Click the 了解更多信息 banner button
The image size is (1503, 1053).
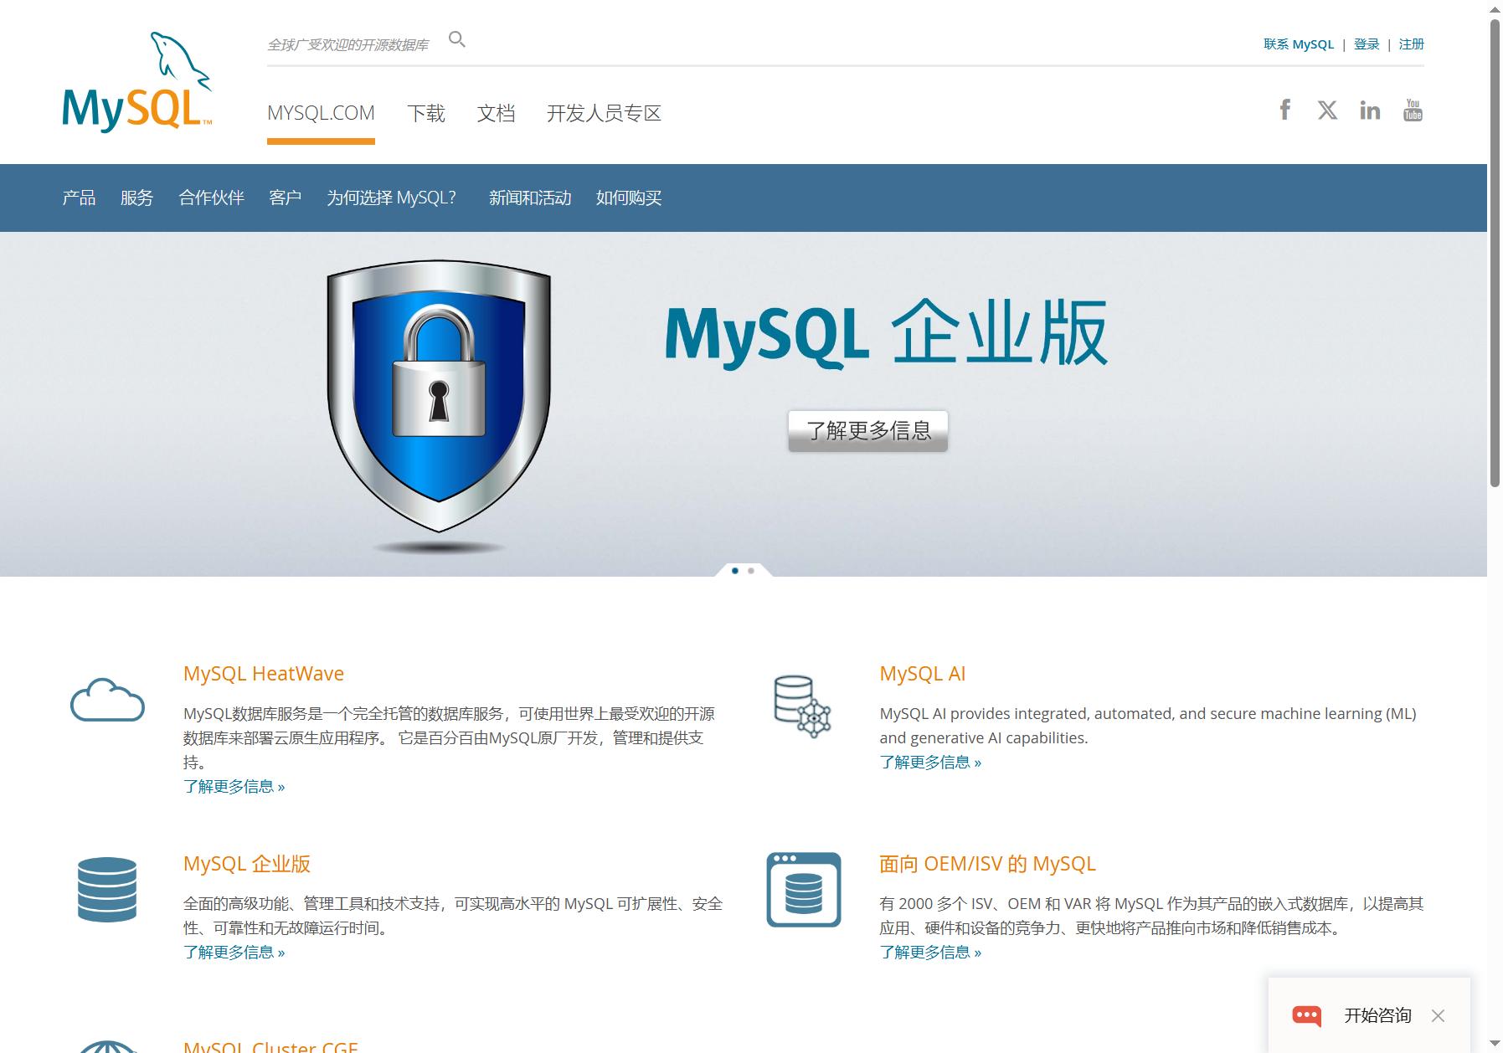point(867,431)
